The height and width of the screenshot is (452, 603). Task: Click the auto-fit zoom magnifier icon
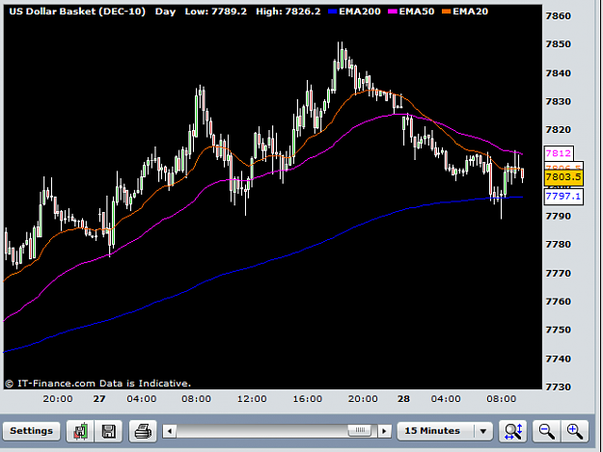click(513, 431)
